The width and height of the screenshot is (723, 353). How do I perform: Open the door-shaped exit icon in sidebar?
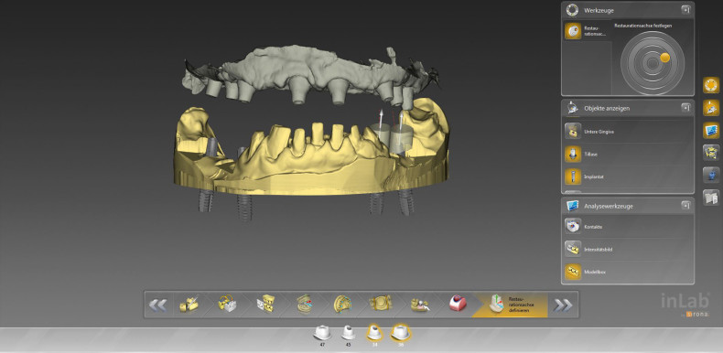(711, 198)
